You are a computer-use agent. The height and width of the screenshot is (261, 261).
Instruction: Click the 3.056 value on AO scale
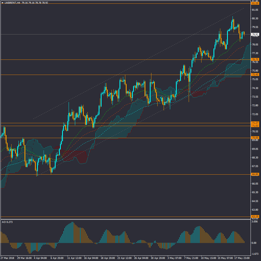(x=254, y=222)
